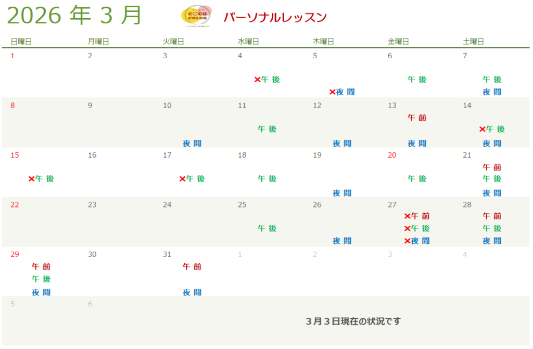This screenshot has width=533, height=349.
Task: Select the 午前 slot on March 13
Action: pyautogui.click(x=417, y=118)
